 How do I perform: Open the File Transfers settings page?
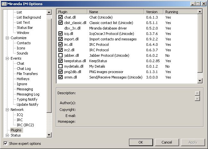[x=27, y=74]
